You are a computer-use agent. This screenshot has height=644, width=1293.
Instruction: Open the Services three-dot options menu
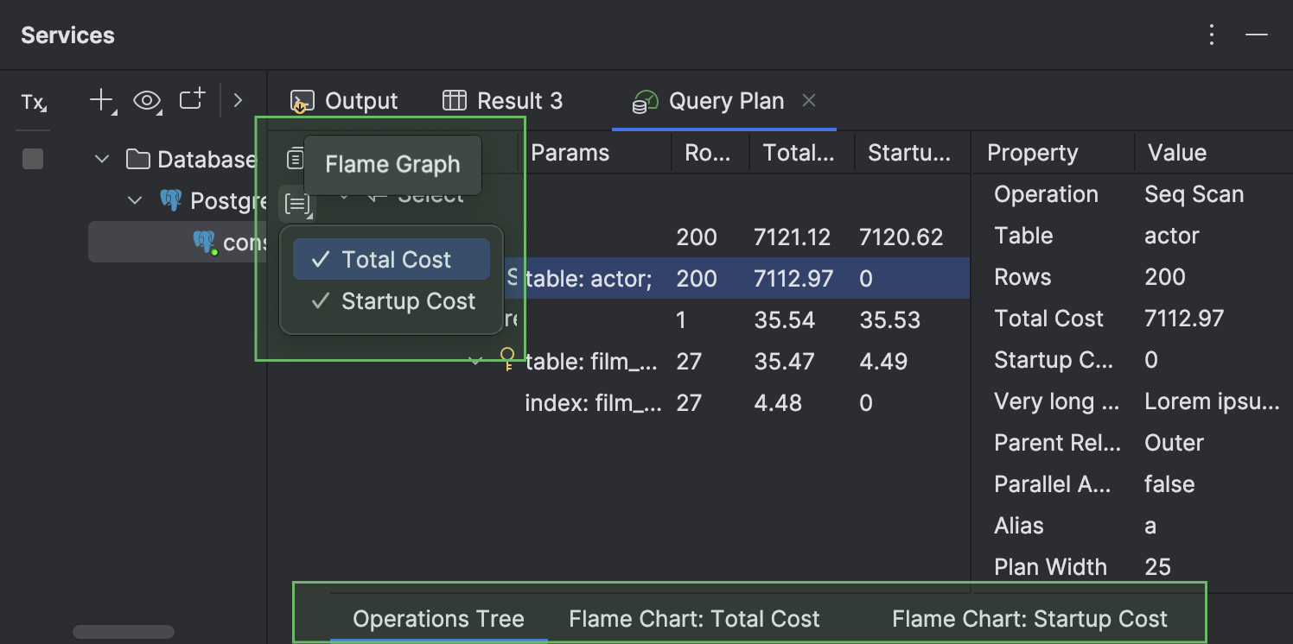pyautogui.click(x=1212, y=35)
